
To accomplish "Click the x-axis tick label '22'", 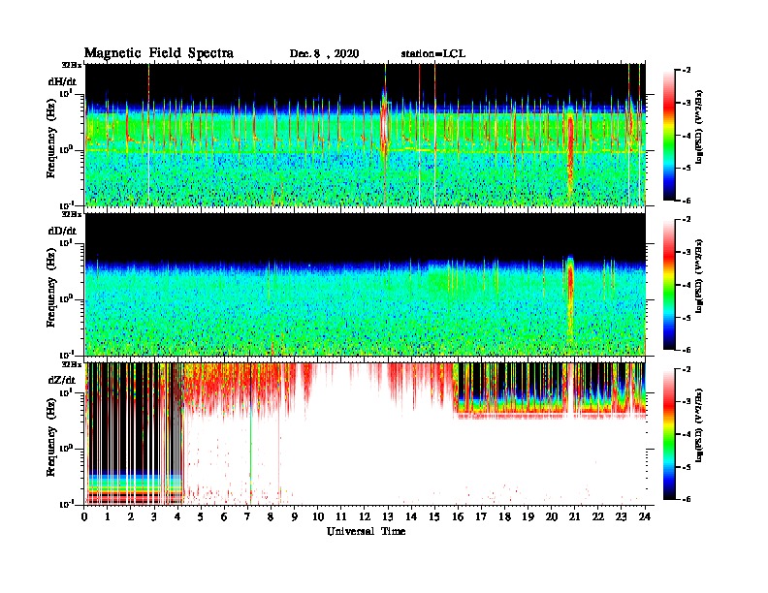I will [598, 517].
